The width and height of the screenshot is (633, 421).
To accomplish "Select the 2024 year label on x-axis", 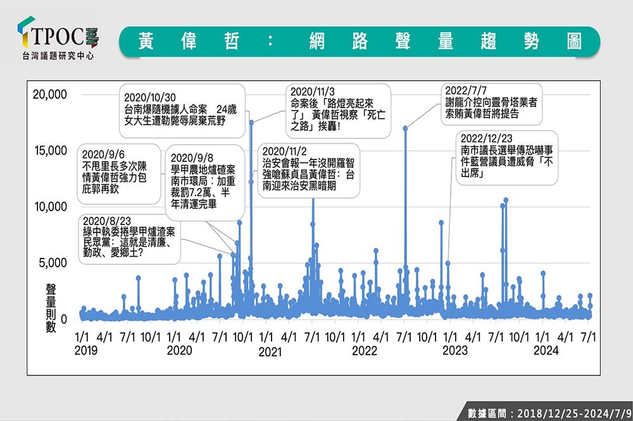I will pos(547,350).
